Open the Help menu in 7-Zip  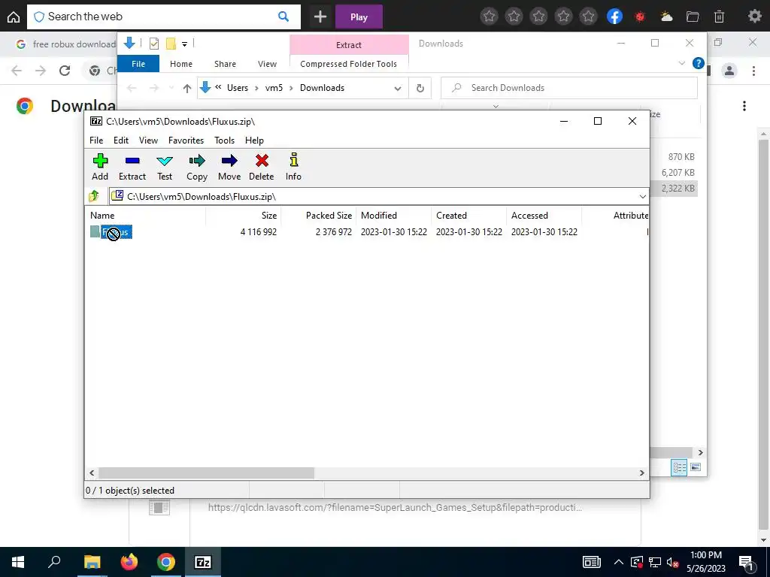point(254,140)
